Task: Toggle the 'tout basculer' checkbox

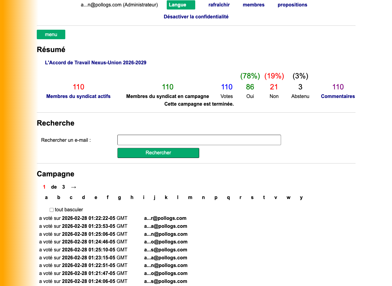Action: coord(51,210)
